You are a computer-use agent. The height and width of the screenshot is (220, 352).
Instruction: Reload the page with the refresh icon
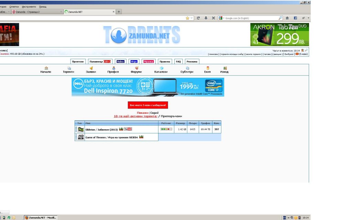pyautogui.click(x=198, y=18)
